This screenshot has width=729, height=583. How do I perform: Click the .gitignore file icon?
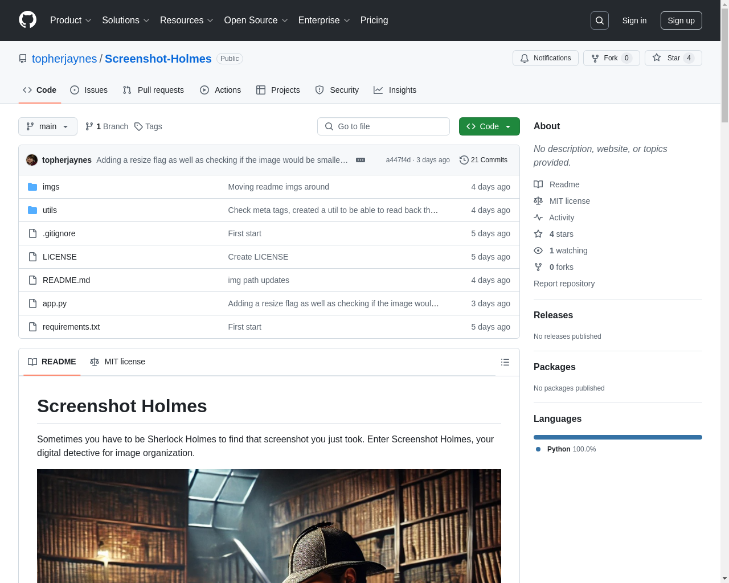[32, 233]
